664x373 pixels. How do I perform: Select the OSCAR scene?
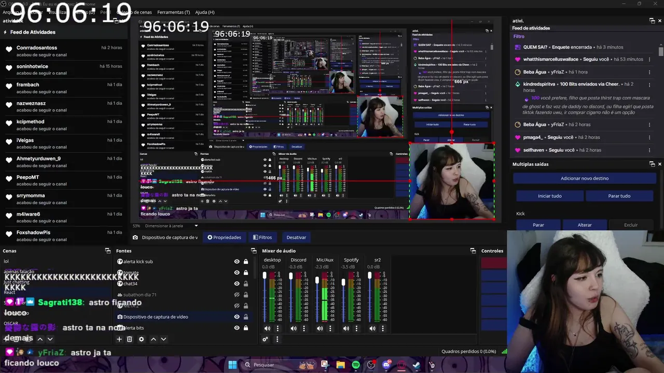(x=11, y=324)
